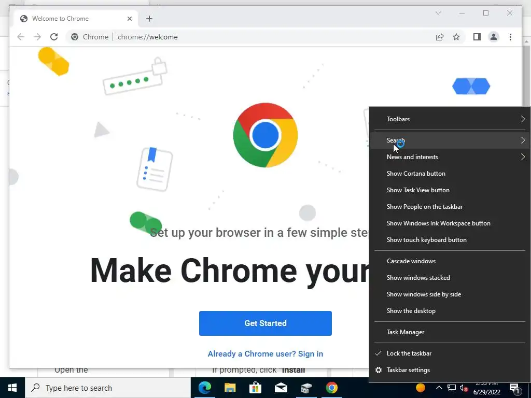Go back with the back arrow

click(x=21, y=37)
